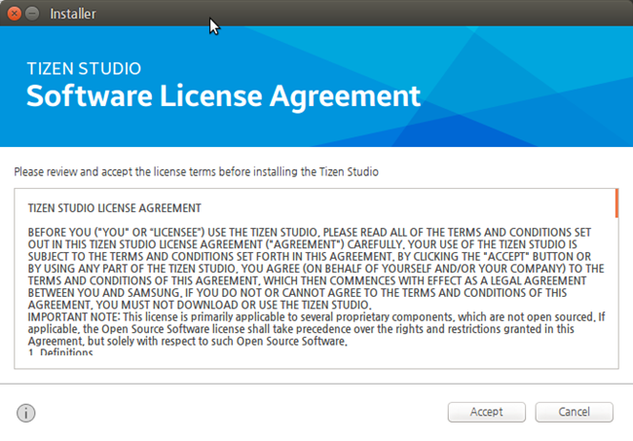Click the orange scrollbar thumb in license box
Image resolution: width=633 pixels, height=441 pixels.
(616, 202)
